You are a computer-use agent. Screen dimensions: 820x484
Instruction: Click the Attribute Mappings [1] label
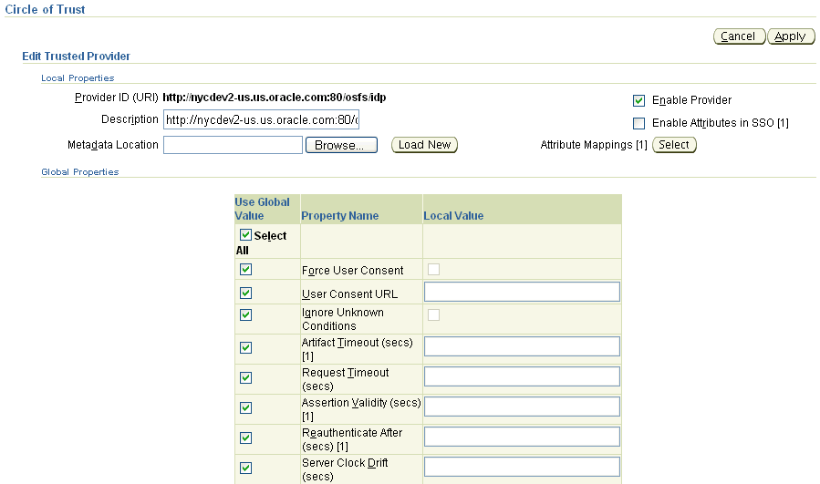(594, 145)
